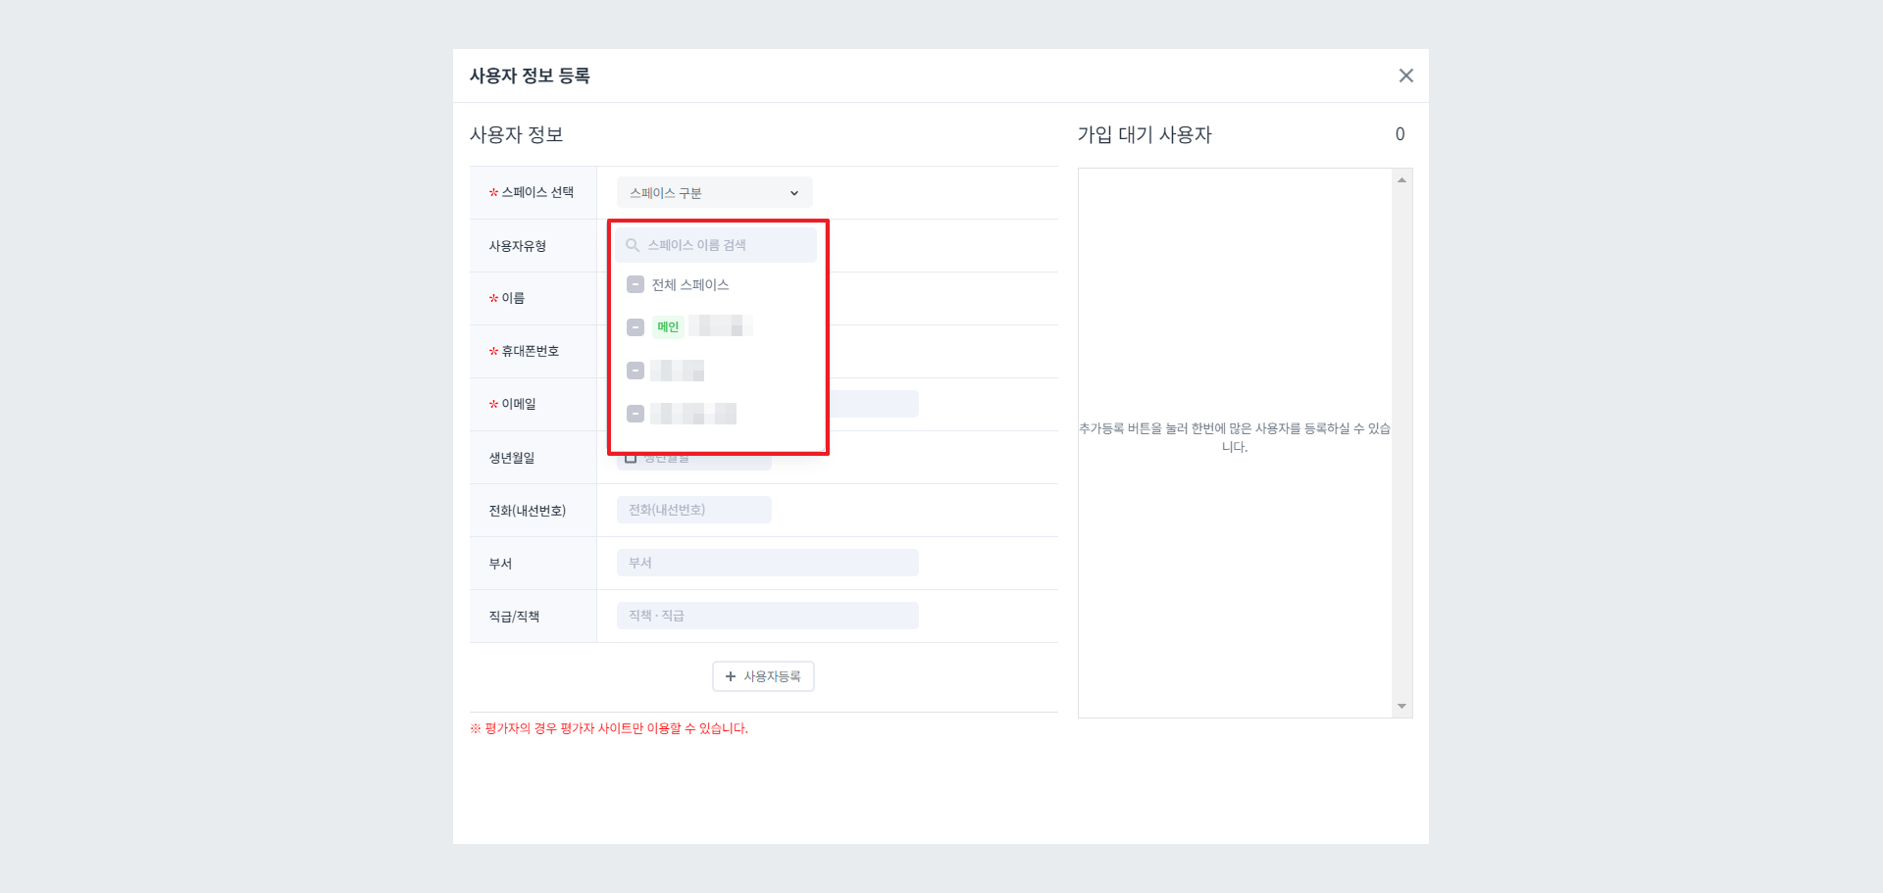The width and height of the screenshot is (1883, 893).
Task: Click the X icon to close 사용자 정보 등록
Action: click(1405, 75)
